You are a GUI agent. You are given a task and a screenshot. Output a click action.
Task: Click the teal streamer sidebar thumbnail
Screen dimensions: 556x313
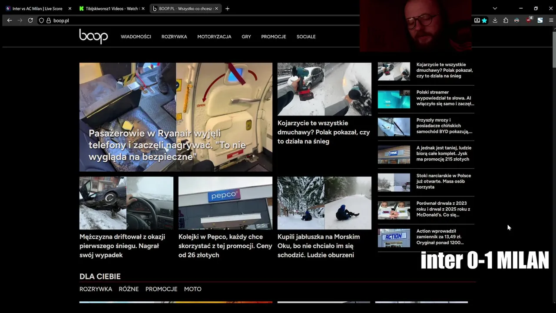tap(394, 99)
